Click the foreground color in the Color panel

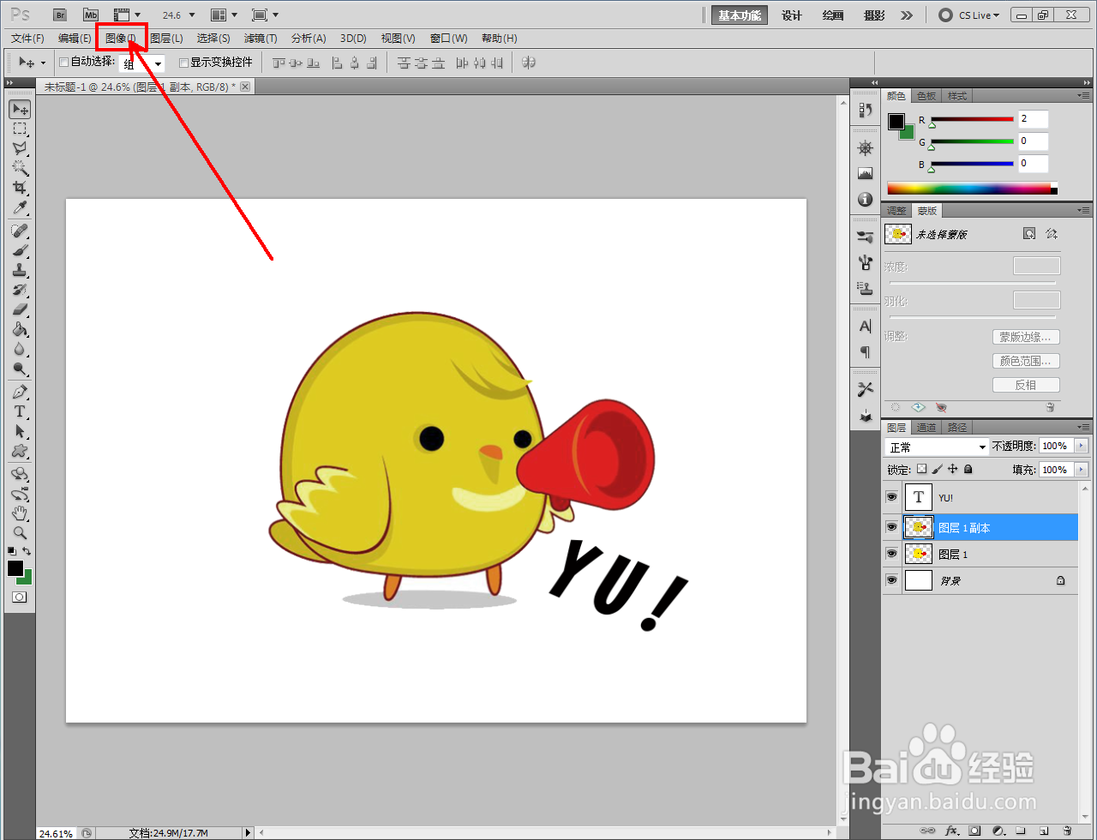coord(896,122)
